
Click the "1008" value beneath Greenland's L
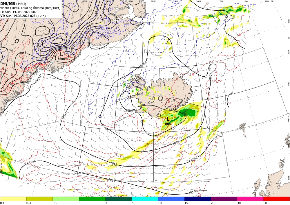61,59
